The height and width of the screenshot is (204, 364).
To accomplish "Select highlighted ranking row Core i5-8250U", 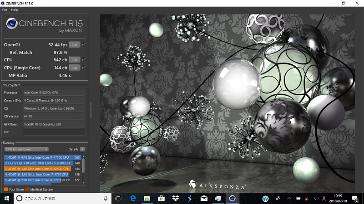I will point(42,169).
